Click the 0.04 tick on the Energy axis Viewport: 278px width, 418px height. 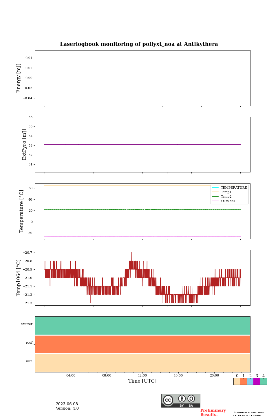click(29, 58)
